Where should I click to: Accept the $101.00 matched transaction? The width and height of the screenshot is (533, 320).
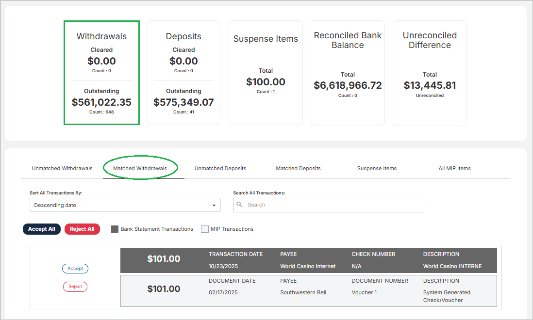point(75,268)
